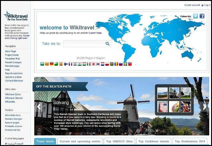Select the Japanese flag language icon
This screenshot has height=146, width=212.
94,64
